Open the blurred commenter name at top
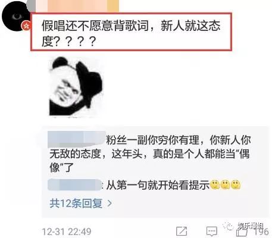 click(77, 6)
